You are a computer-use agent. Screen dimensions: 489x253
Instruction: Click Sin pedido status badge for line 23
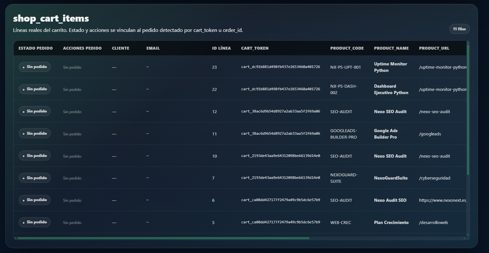pyautogui.click(x=35, y=67)
